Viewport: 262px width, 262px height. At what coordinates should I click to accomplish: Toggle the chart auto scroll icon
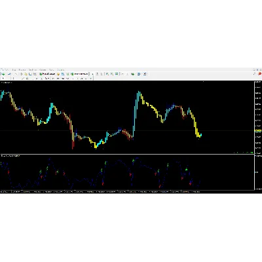pyautogui.click(x=122, y=74)
